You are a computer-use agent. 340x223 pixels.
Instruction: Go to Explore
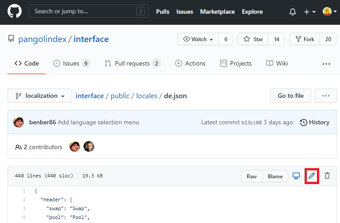[252, 12]
